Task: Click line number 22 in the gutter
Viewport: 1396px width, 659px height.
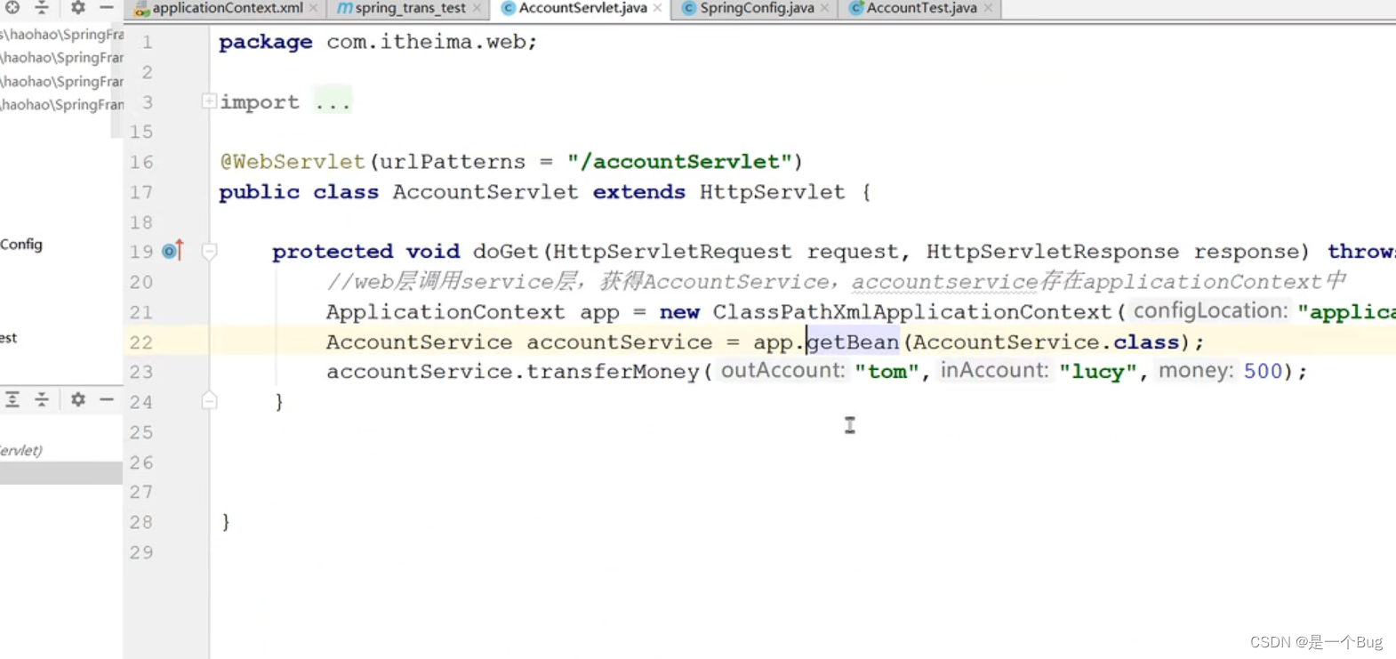Action: (141, 342)
